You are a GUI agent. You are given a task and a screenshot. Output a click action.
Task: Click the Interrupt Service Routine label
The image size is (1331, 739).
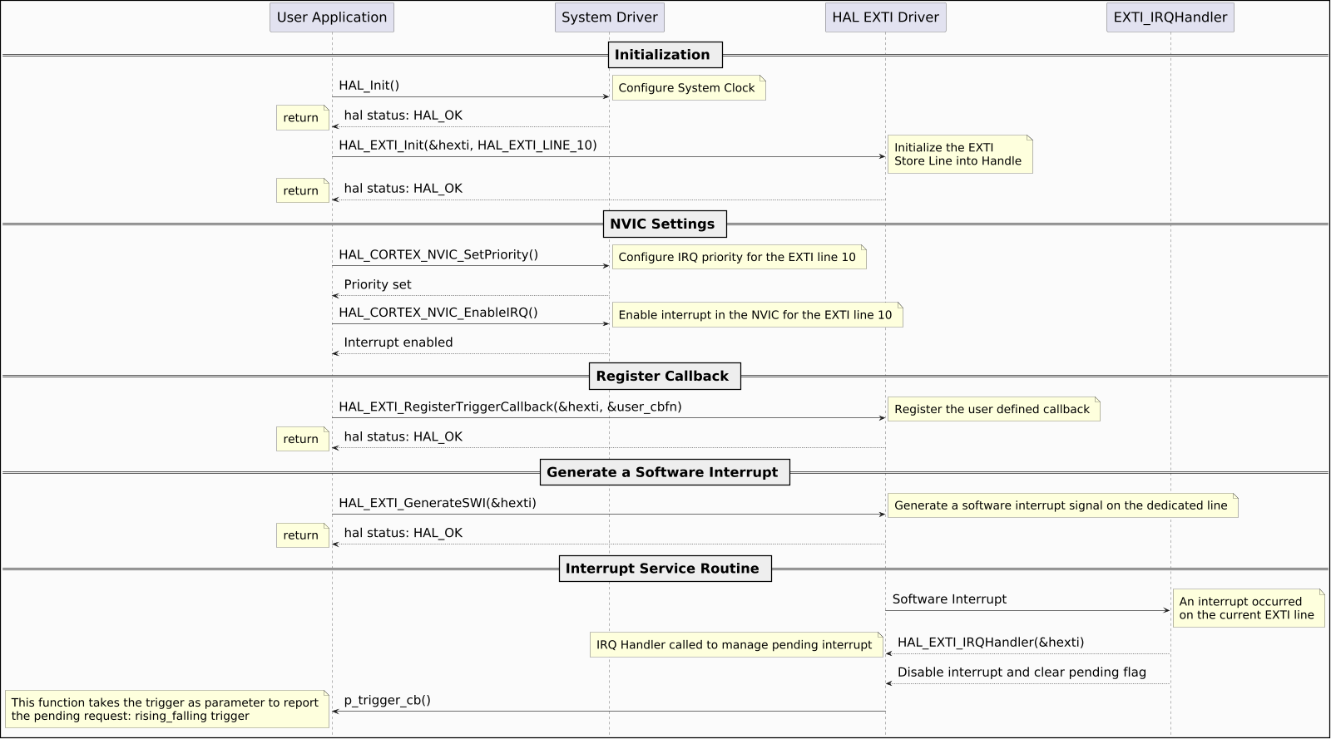(665, 569)
